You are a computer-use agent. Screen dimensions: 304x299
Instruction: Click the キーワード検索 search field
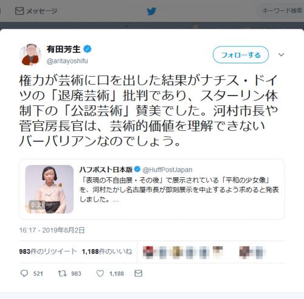pos(281,11)
